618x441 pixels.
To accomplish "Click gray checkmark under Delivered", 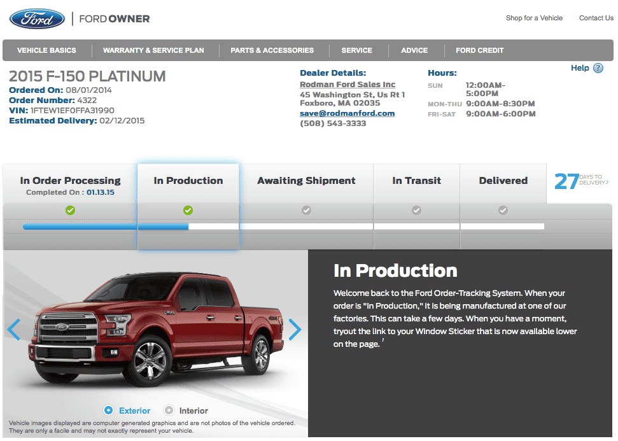I will click(x=503, y=211).
